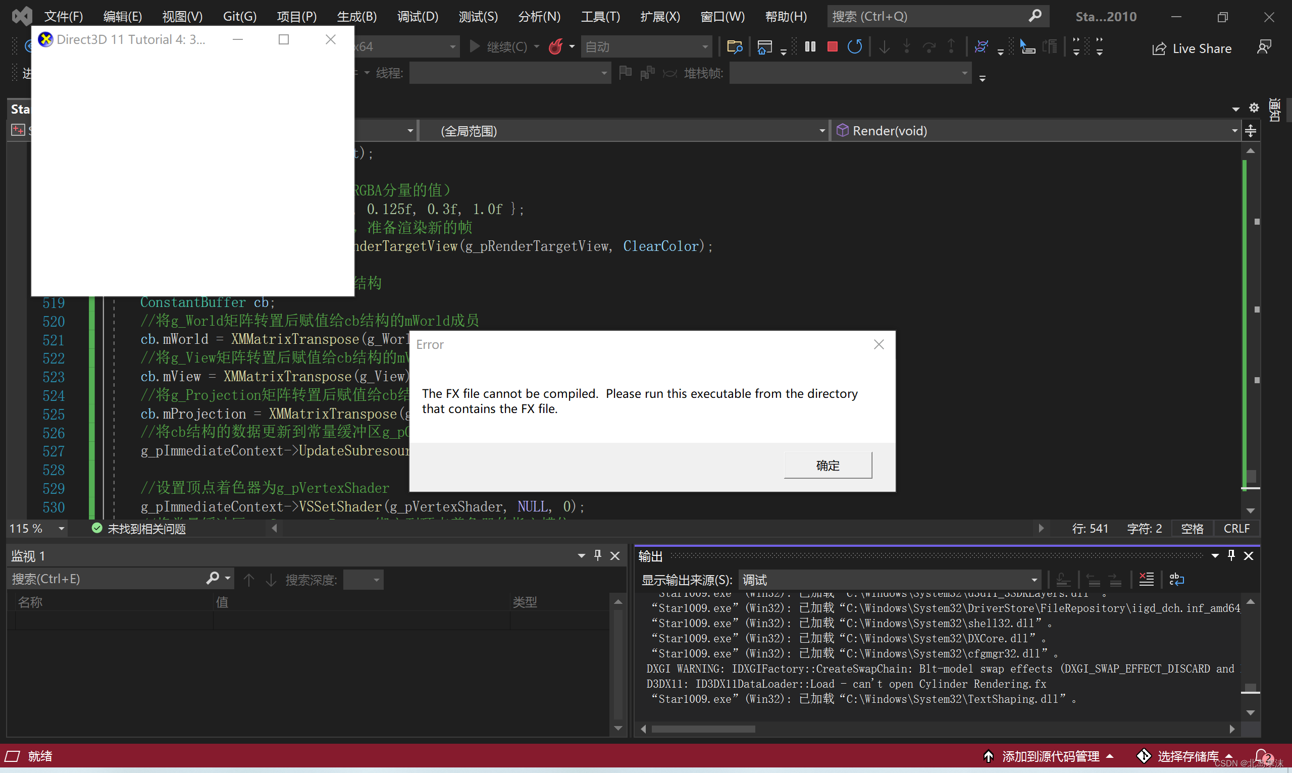Open the 调试(D) menu
This screenshot has height=773, width=1292.
click(x=418, y=17)
